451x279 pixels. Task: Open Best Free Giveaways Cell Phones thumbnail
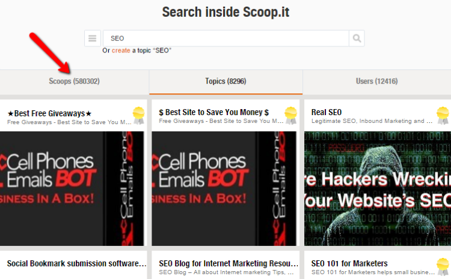click(x=72, y=189)
